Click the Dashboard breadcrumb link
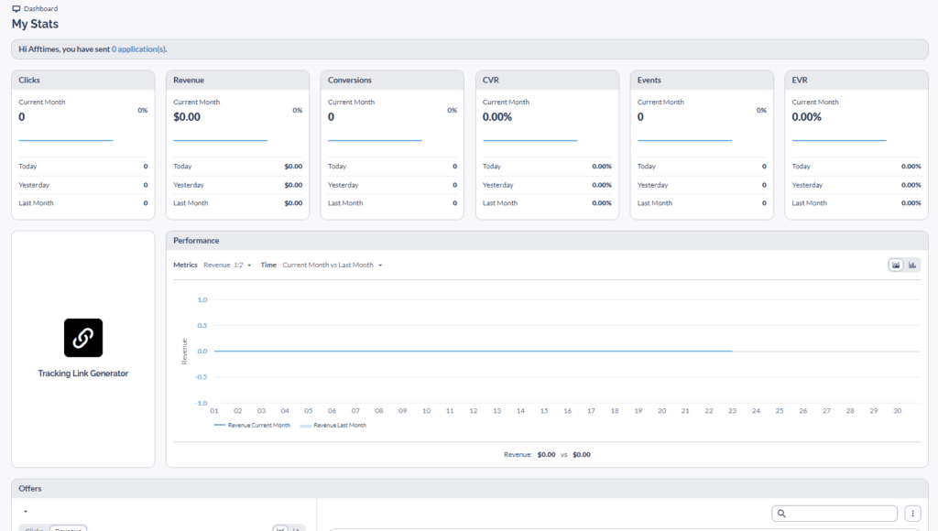938x531 pixels. (x=39, y=7)
